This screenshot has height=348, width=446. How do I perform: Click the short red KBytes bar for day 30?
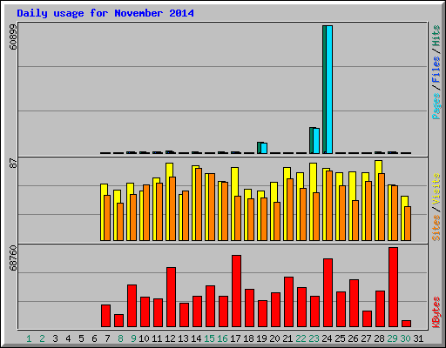coord(407,324)
